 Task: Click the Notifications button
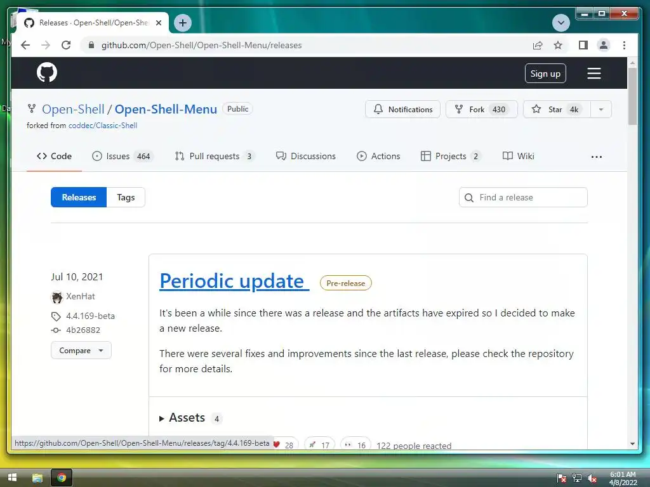click(402, 109)
